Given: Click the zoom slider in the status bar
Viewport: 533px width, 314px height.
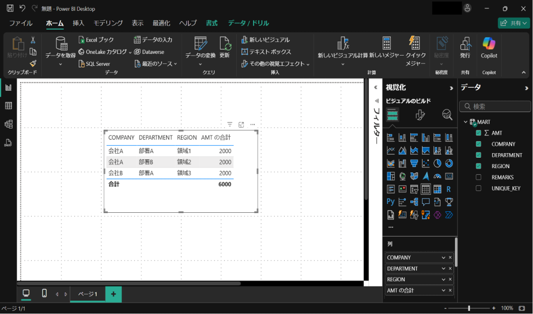Looking at the screenshot, I should (x=469, y=308).
